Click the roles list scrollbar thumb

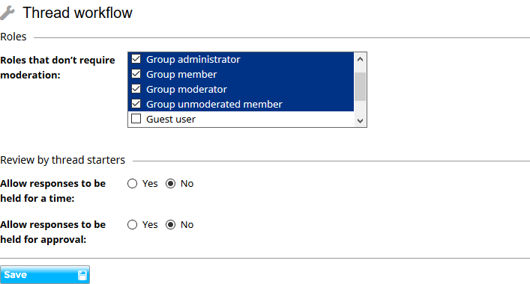[x=360, y=87]
